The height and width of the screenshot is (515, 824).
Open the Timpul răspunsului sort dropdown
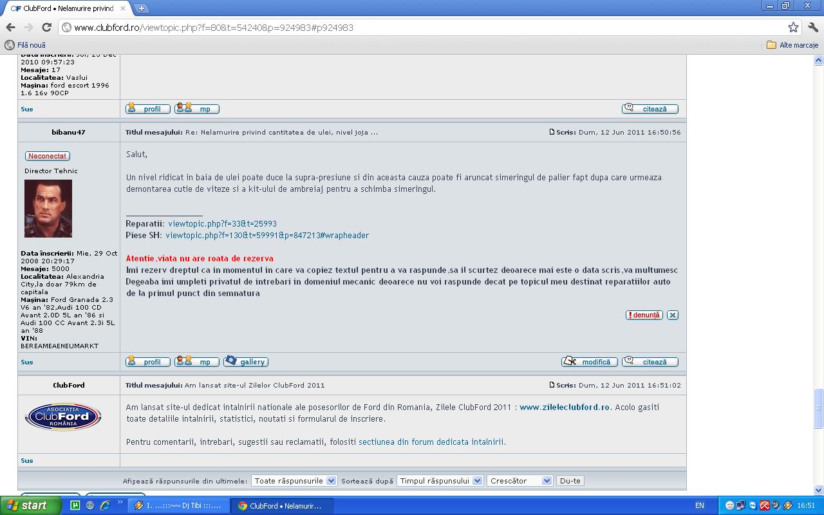(440, 481)
